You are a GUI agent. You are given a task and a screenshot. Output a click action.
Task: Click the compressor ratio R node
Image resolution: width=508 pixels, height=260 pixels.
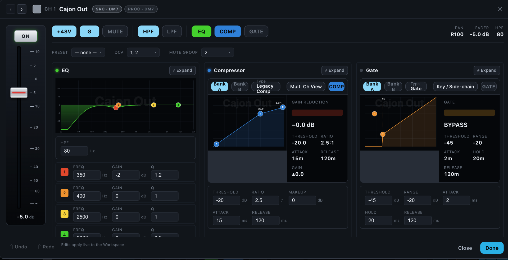[x=283, y=107]
